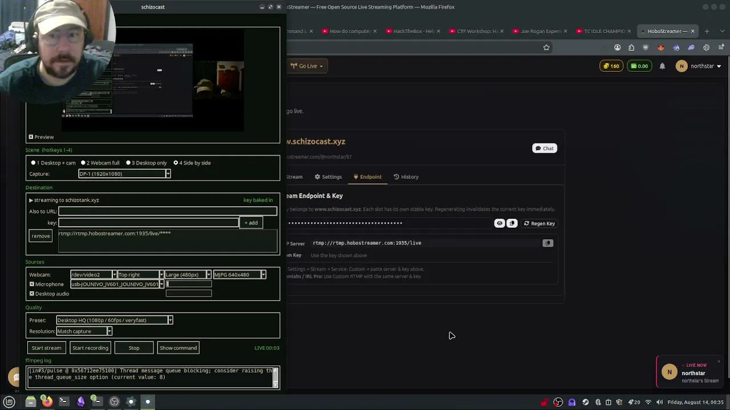
Task: Switch to the Settings tab
Action: click(328, 177)
